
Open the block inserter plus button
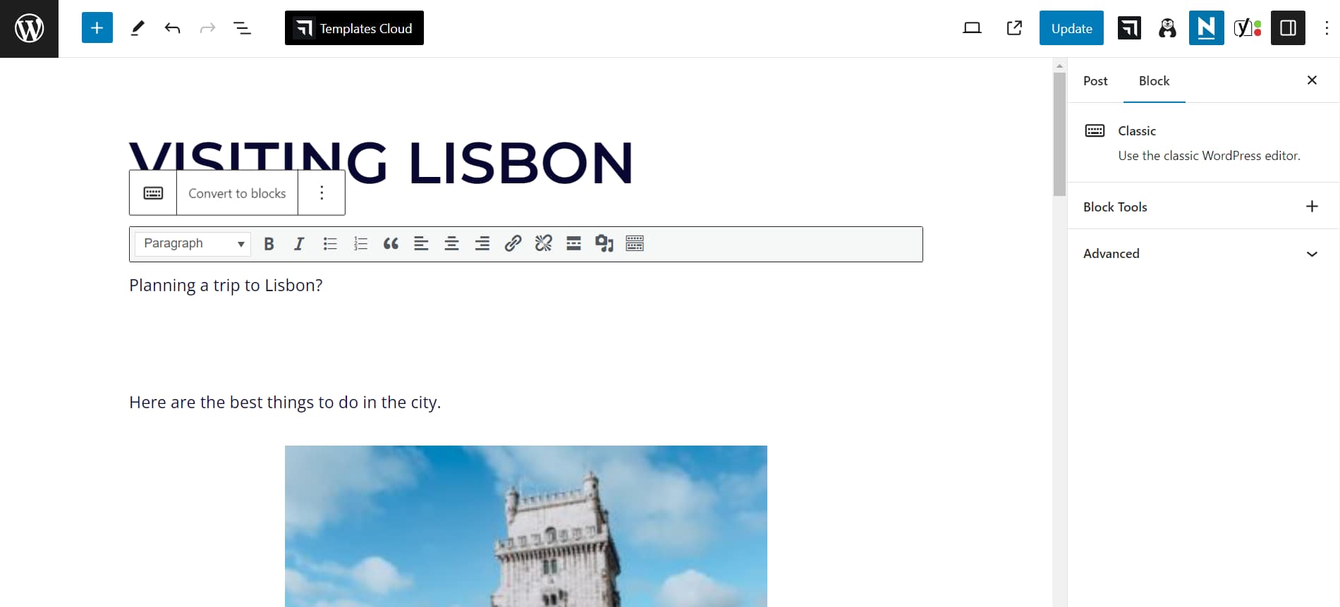pos(97,28)
